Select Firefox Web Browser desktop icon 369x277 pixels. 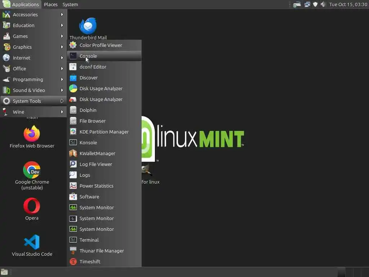coord(32,137)
